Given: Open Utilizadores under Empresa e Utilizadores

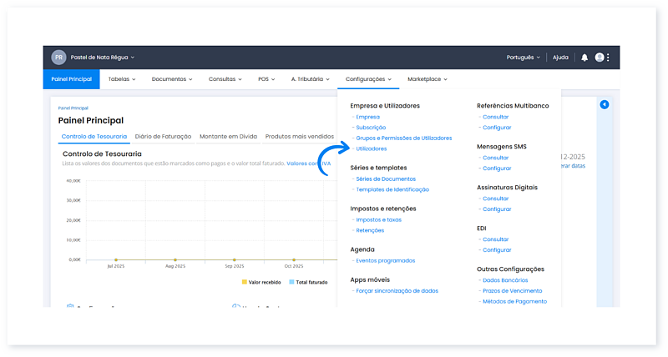Looking at the screenshot, I should 371,148.
